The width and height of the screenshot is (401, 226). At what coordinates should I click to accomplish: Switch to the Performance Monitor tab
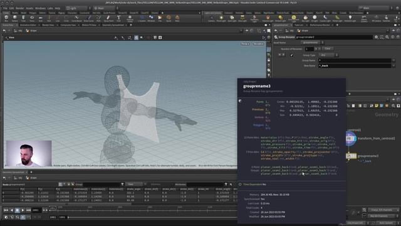point(320,25)
